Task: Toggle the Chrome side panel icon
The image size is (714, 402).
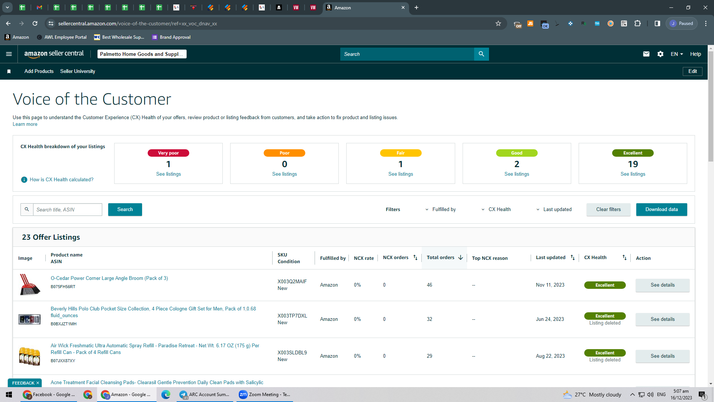Action: point(657,23)
